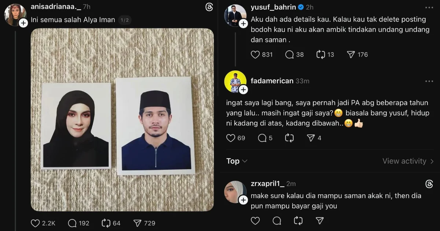
Task: Open zrxapril1_ profile username
Action: [267, 184]
